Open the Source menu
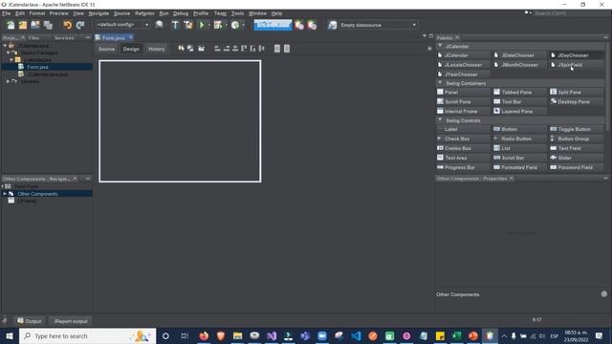Viewport: 612px width, 344px height. point(121,13)
